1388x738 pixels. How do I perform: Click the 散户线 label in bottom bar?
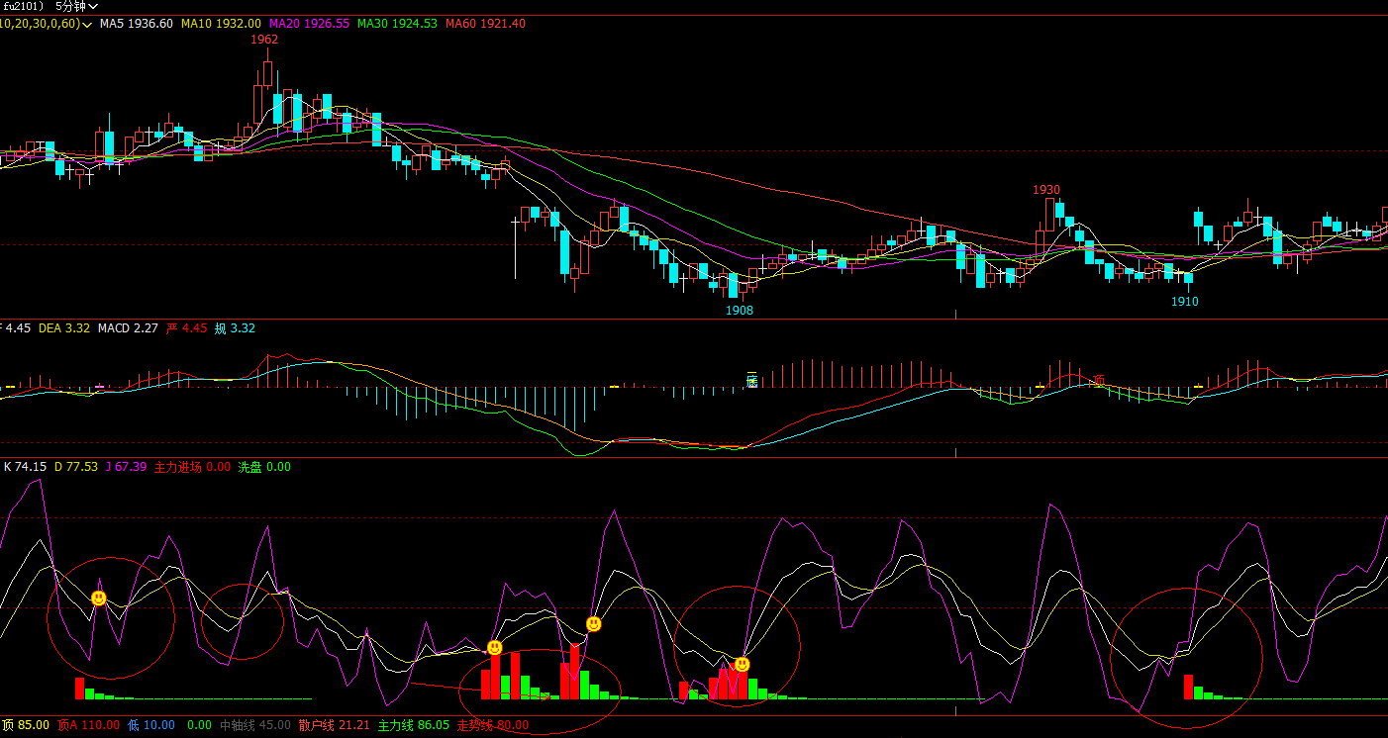pos(334,725)
